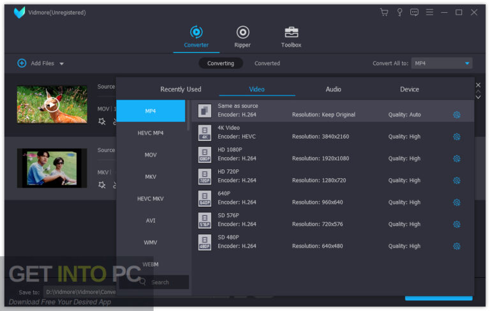Open the feedback chat icon
The width and height of the screenshot is (490, 311).
(414, 12)
